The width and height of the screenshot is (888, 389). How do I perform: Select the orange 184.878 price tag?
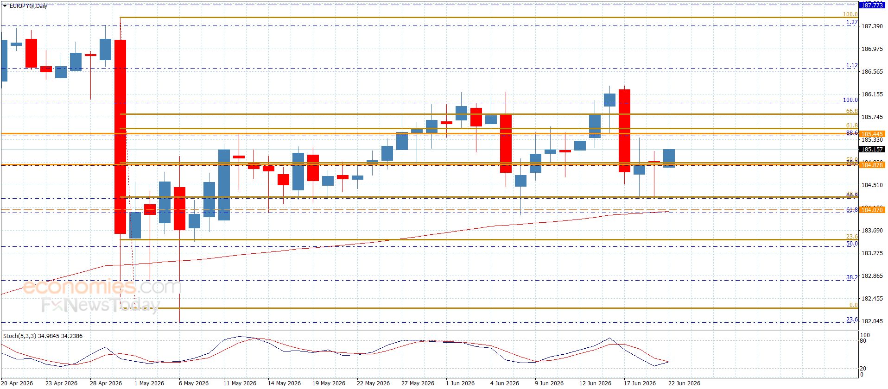point(872,165)
